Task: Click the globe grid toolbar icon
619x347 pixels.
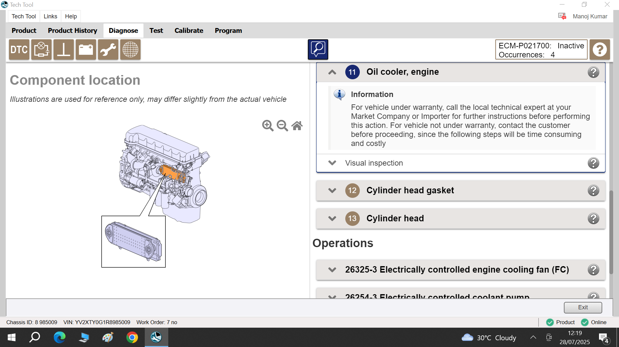Action: pyautogui.click(x=130, y=50)
